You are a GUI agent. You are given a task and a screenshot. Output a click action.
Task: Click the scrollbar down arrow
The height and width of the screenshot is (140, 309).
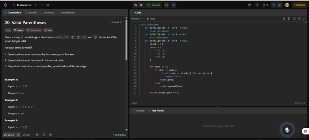126,130
